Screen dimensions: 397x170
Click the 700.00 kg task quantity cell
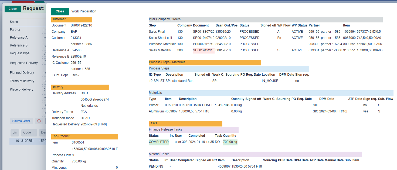[230, 142]
